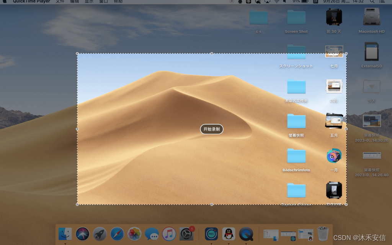The height and width of the screenshot is (245, 392).
Task: Select screenshot file ending 14.26.40
Action: (x=371, y=156)
